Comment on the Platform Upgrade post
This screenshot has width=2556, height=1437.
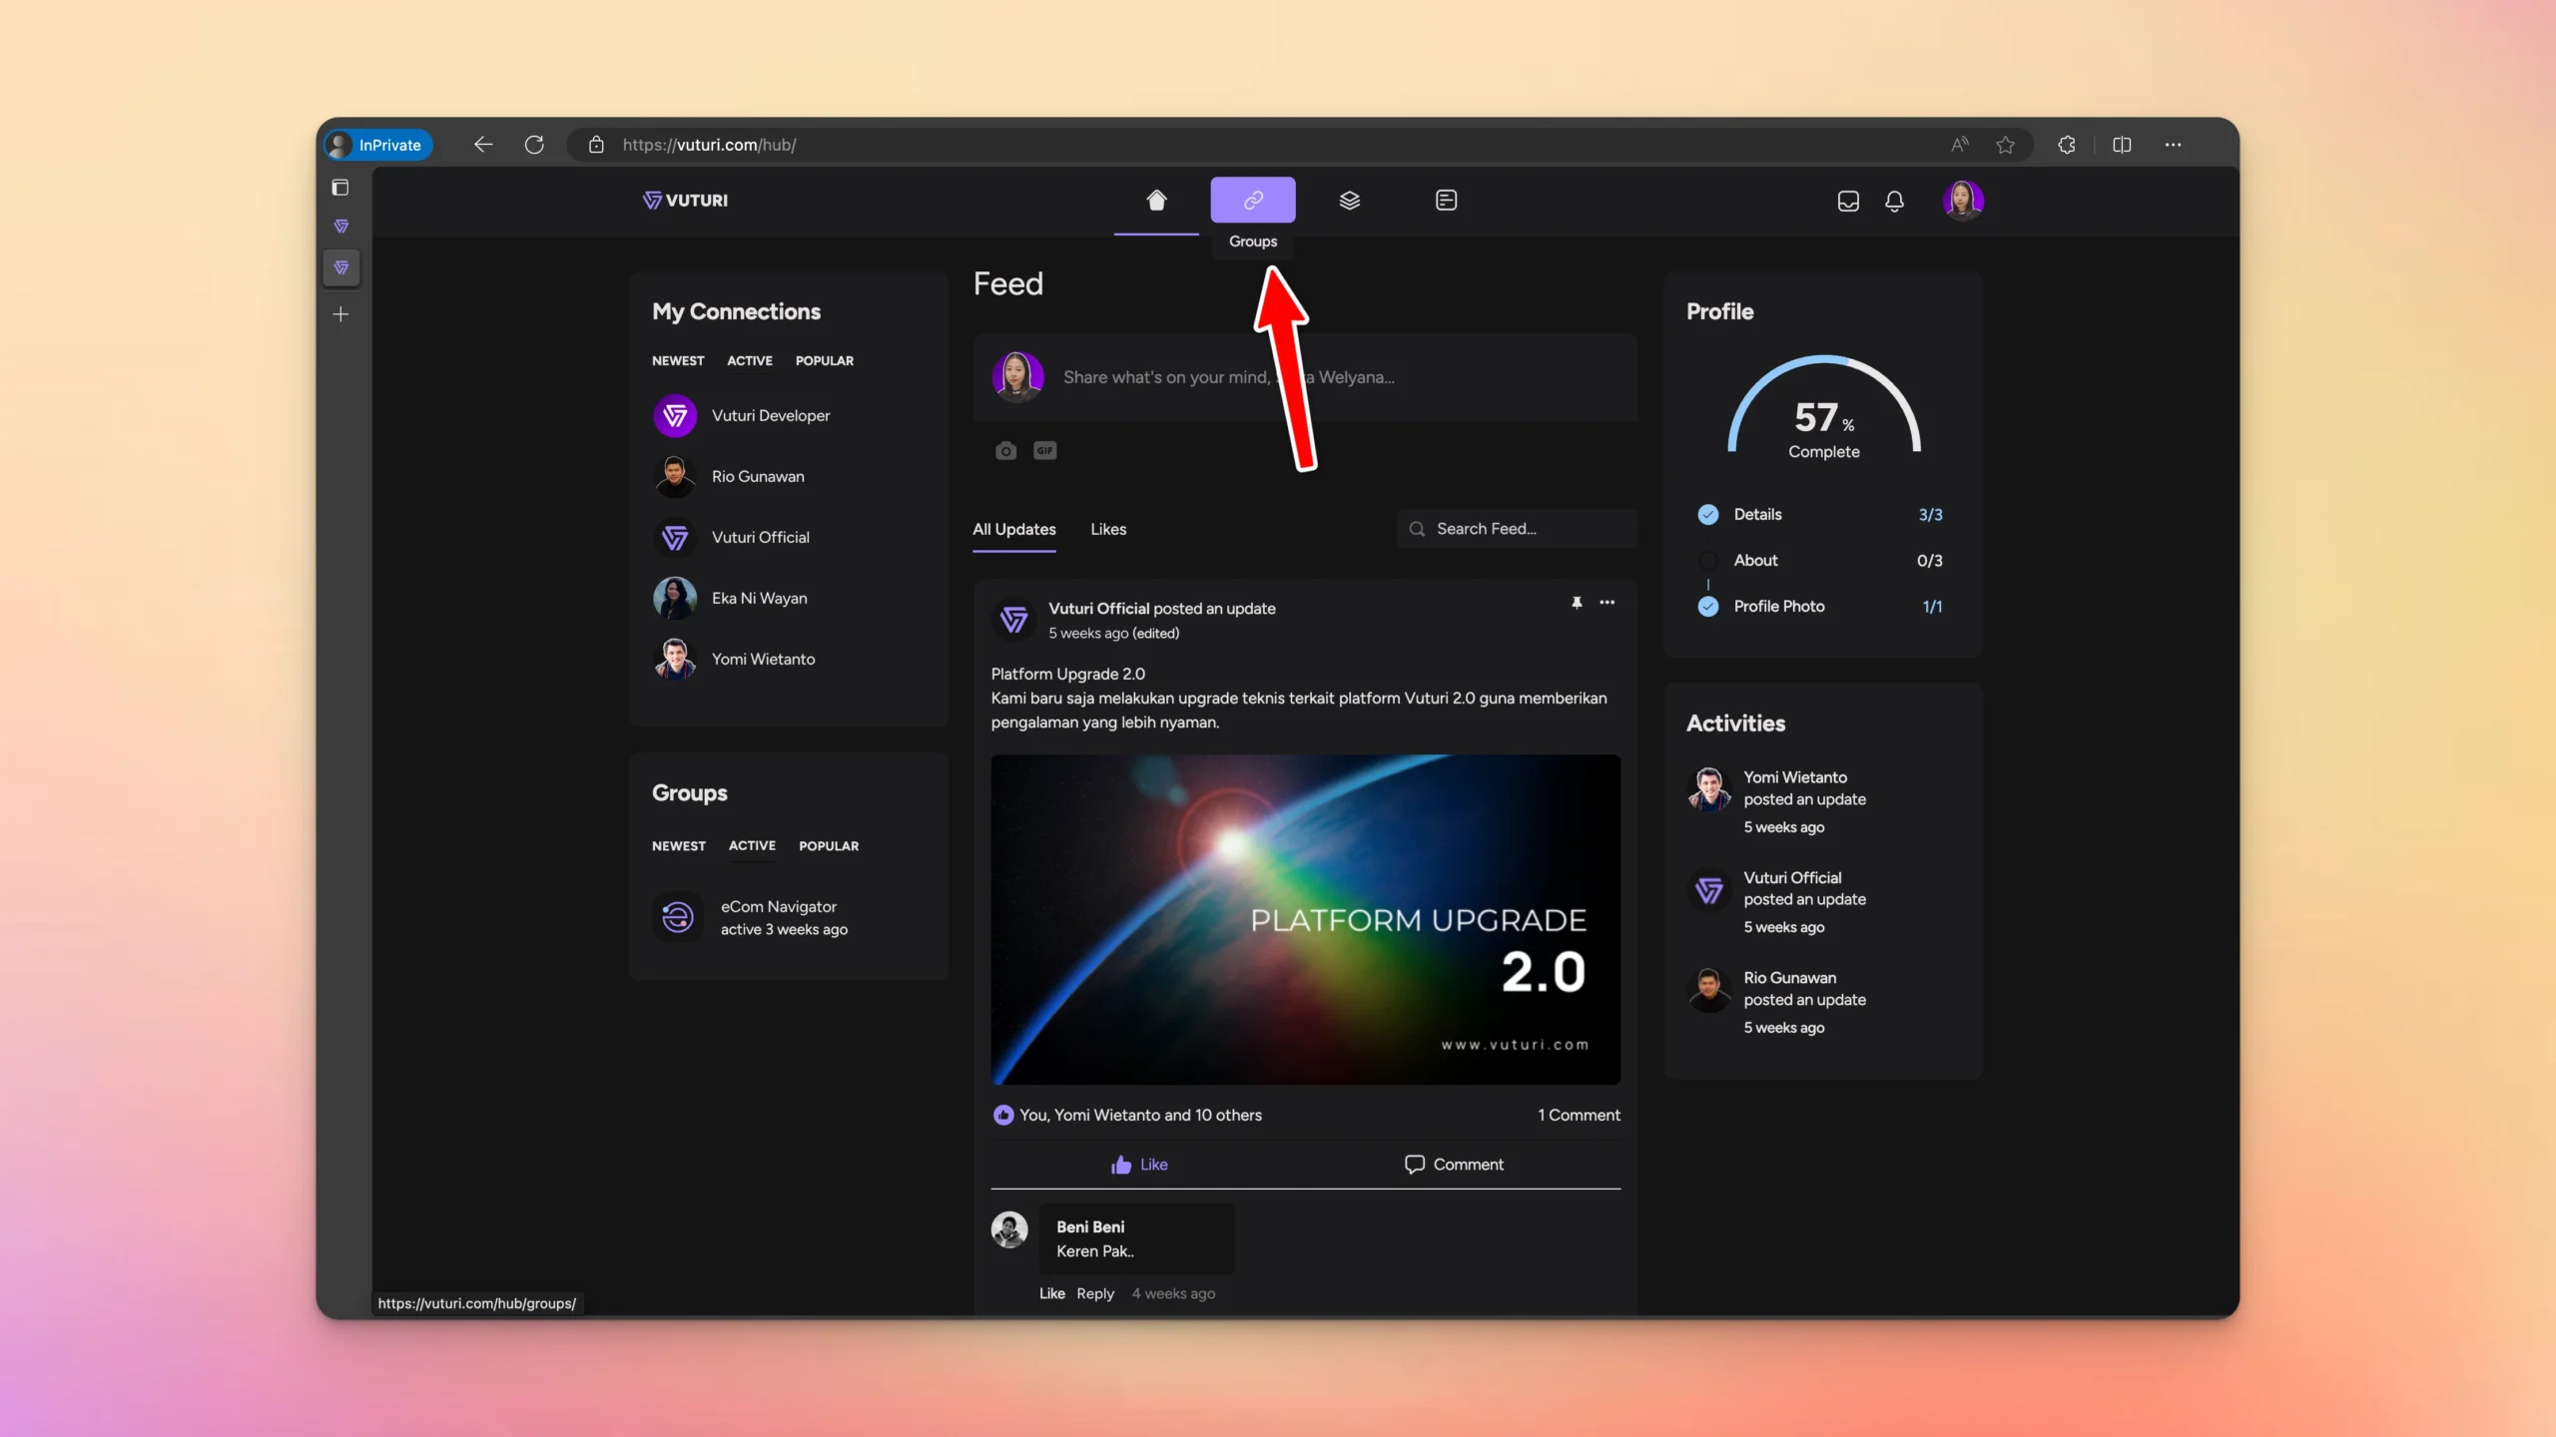[1454, 1165]
